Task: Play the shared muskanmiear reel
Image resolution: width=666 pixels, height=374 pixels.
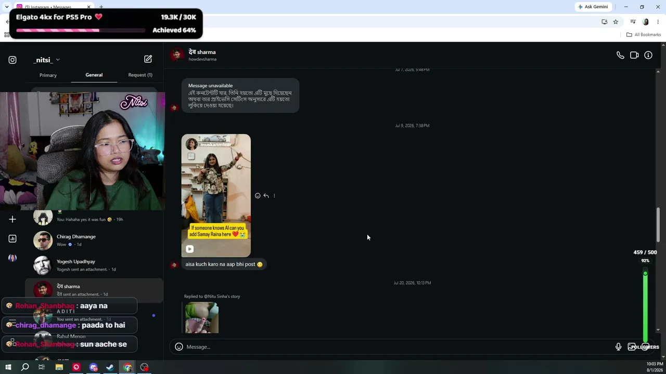Action: tap(216, 196)
